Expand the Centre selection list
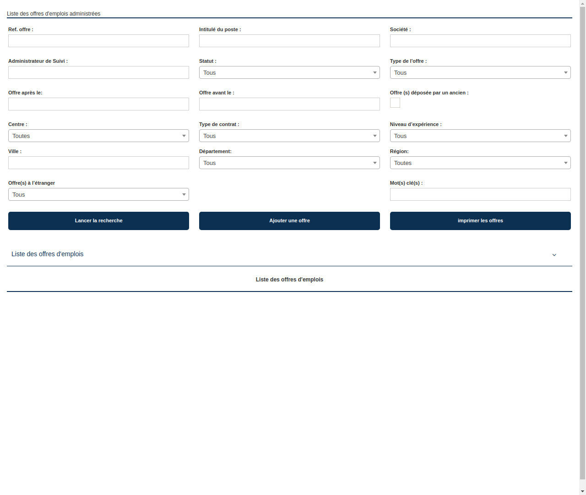This screenshot has width=586, height=495. (x=98, y=136)
